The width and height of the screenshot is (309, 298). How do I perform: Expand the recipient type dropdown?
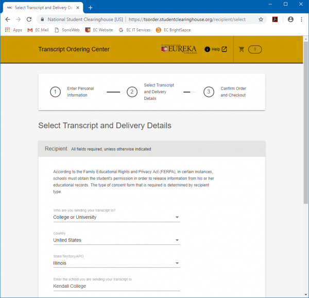click(116, 217)
